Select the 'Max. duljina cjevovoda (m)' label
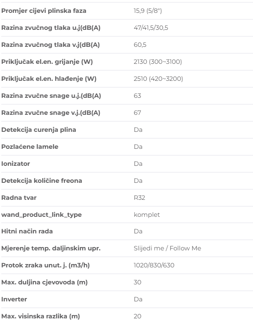The width and height of the screenshot is (253, 325). pyautogui.click(x=44, y=282)
